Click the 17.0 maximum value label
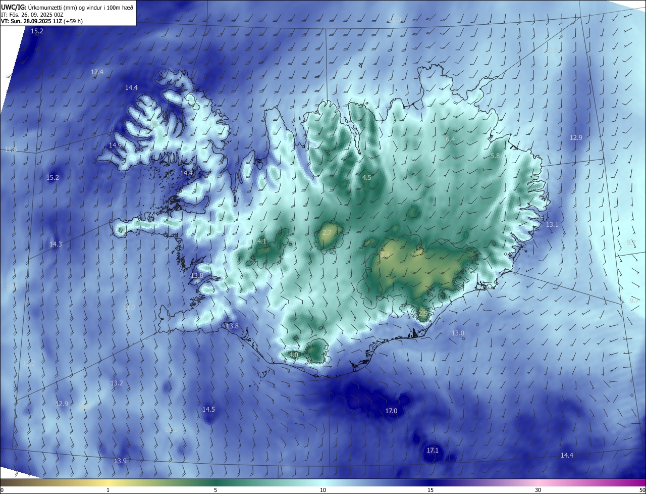 pos(391,411)
